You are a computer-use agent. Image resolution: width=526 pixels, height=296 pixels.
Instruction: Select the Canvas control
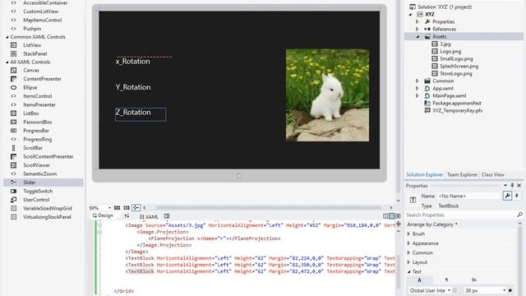click(x=31, y=70)
